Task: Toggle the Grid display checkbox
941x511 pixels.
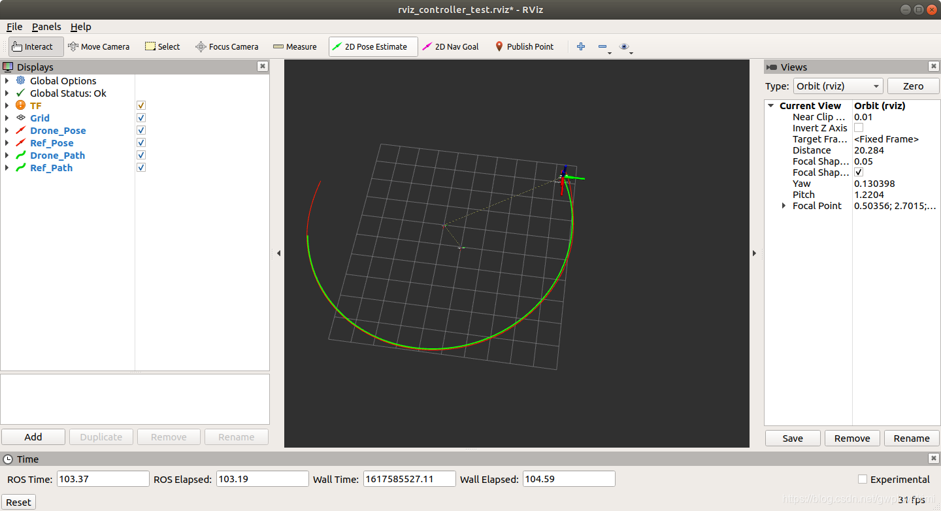Action: click(x=141, y=118)
